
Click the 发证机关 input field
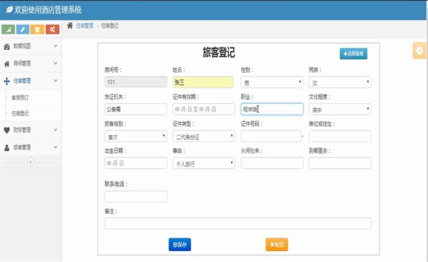click(136, 109)
